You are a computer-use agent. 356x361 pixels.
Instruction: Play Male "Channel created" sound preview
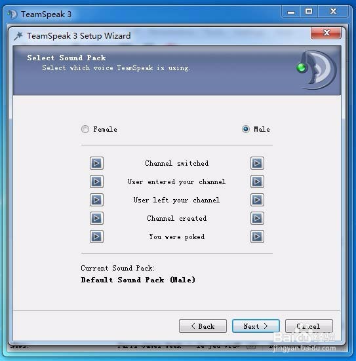(x=257, y=218)
